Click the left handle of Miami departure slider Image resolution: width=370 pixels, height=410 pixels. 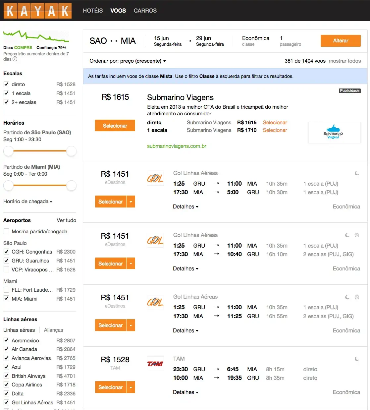click(8, 186)
